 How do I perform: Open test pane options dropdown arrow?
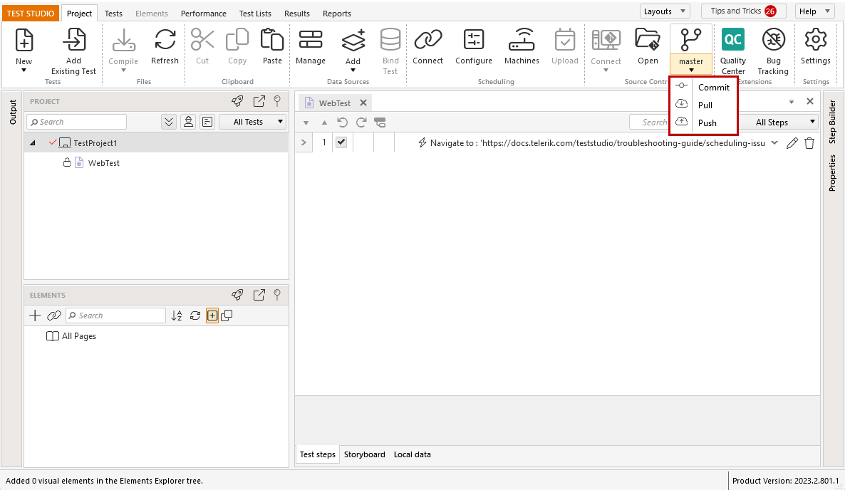click(x=791, y=101)
